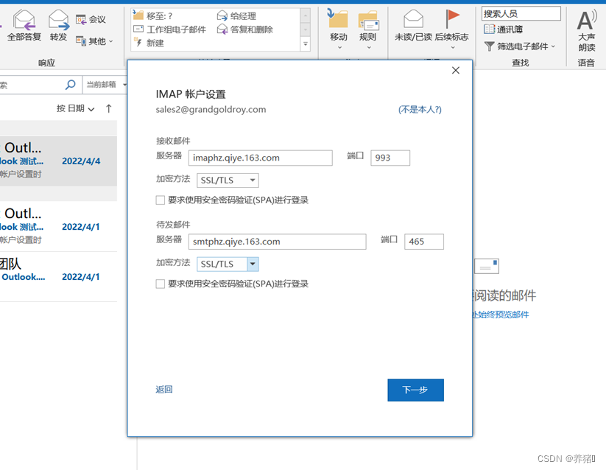The height and width of the screenshot is (470, 606).
Task: Click the incoming server imaphz.qiye.163.com field
Action: tap(261, 158)
